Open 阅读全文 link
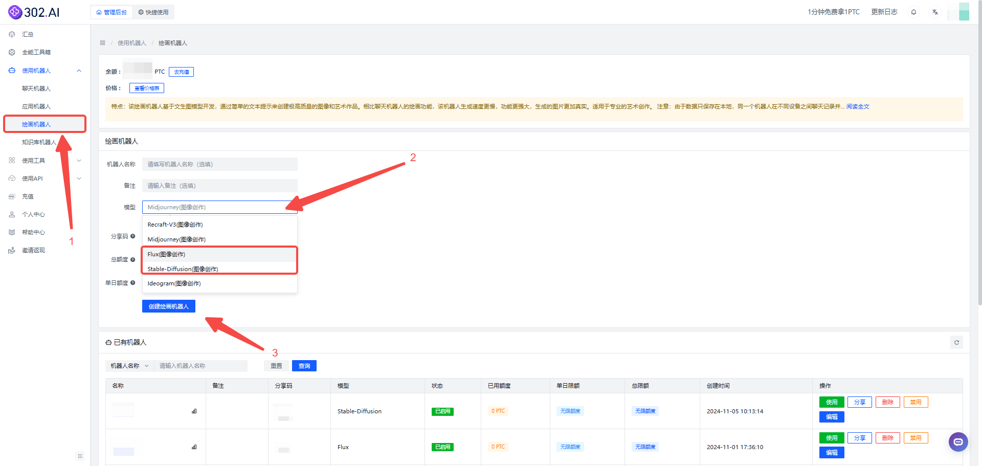Screen dimensions: 982x466 click(858, 106)
